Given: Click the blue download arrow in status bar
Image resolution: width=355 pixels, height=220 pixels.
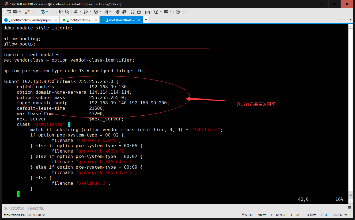Looking at the screenshot, I should coord(326,215).
